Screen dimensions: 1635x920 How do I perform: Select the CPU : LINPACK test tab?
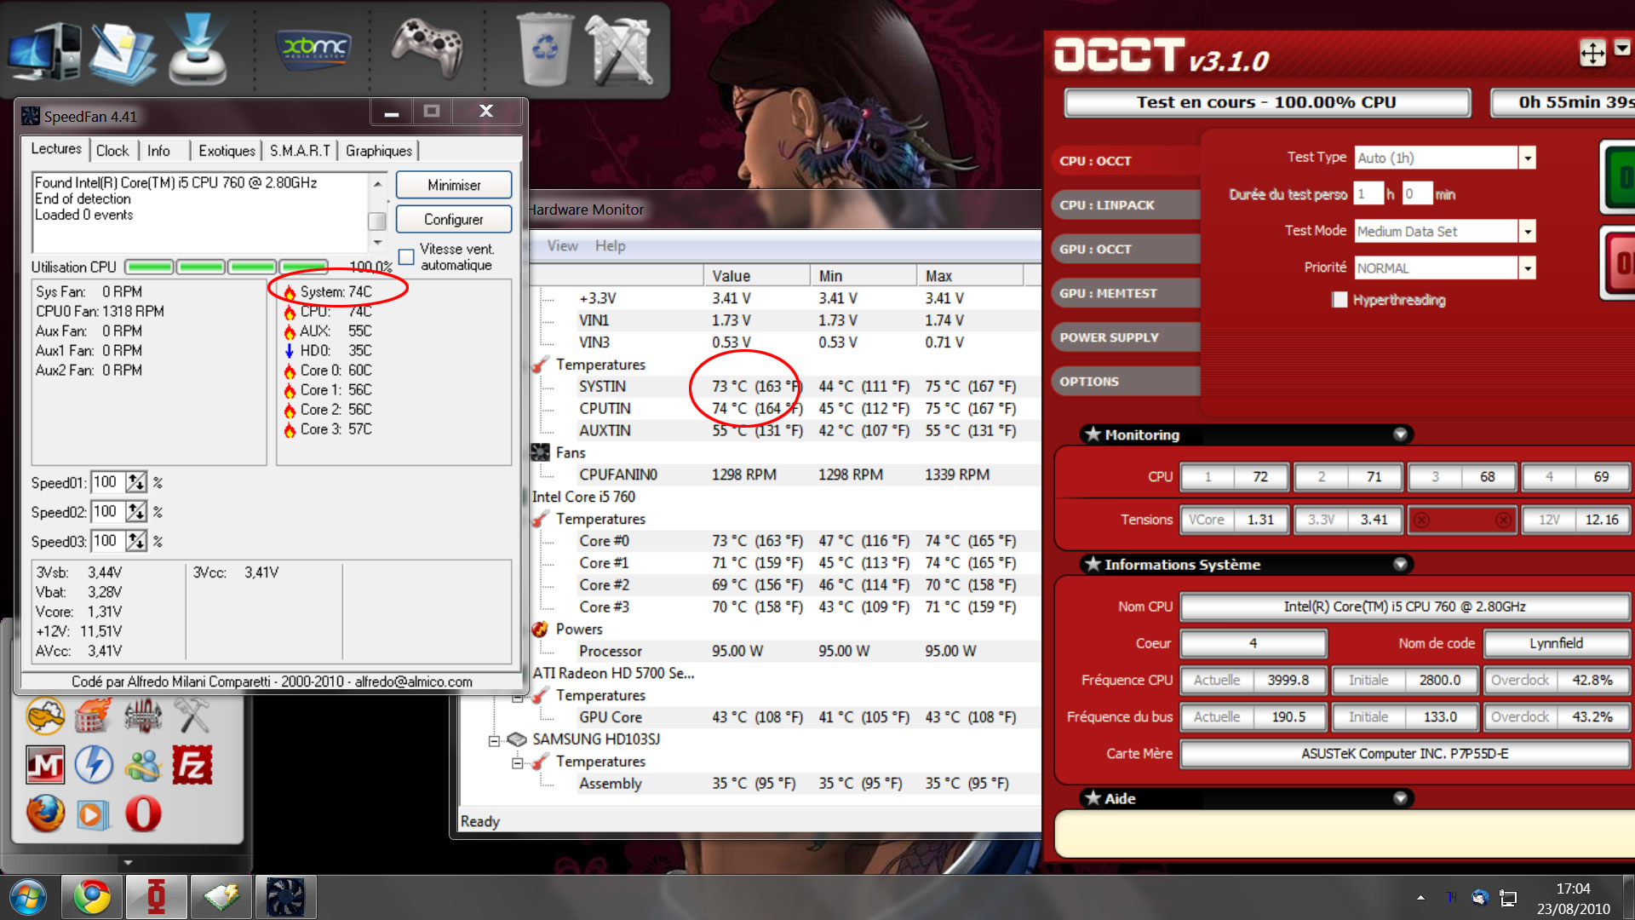coord(1124,205)
